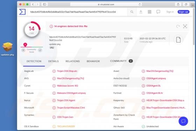The image size is (196, 131).
Task: Click the Cynet engine name
Action: coord(27,86)
